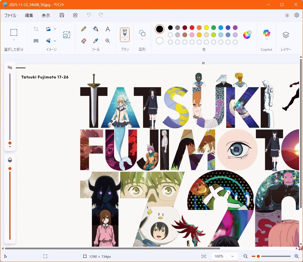Select primary color 1 circle
Screen dimensions: 303x262
coord(160,29)
